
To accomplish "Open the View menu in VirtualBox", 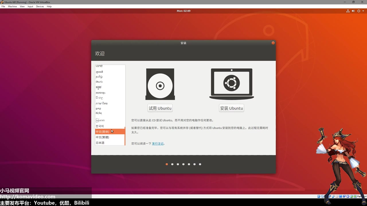I will click(22, 6).
